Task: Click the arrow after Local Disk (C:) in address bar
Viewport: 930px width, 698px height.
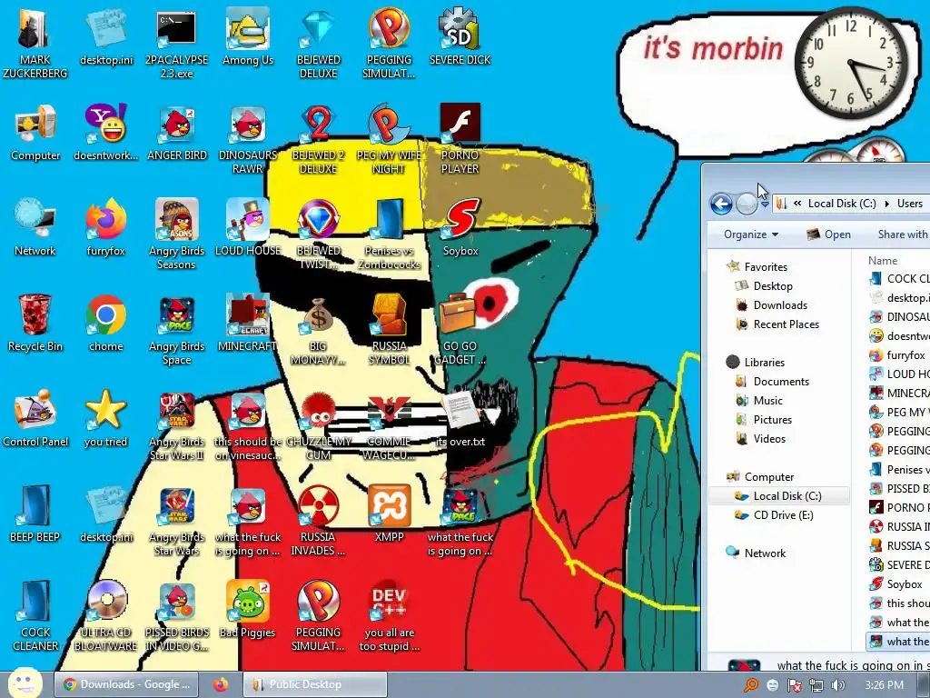Action: (887, 204)
